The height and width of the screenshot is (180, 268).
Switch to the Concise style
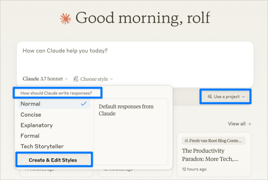coord(31,115)
